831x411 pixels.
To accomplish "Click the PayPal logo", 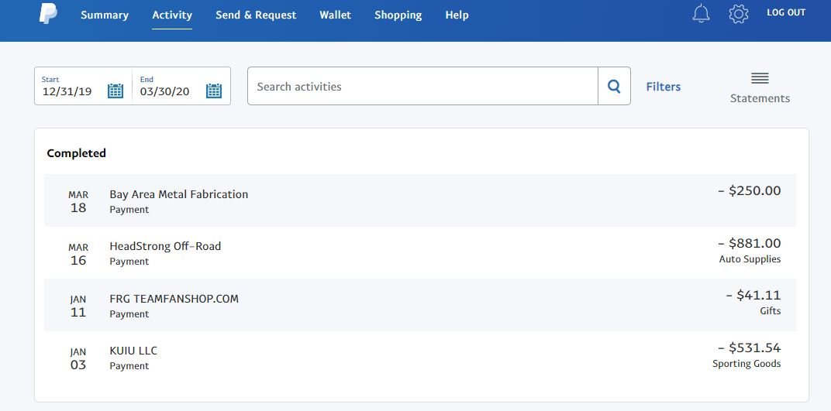I will pyautogui.click(x=48, y=14).
